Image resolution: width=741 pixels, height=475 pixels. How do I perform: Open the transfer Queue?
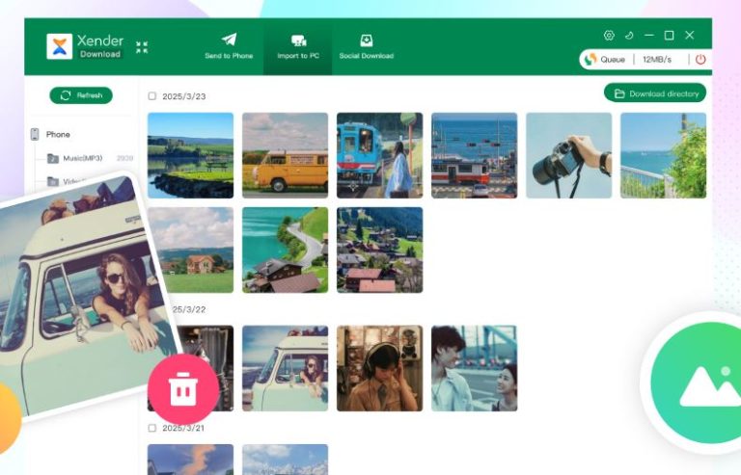click(x=605, y=60)
